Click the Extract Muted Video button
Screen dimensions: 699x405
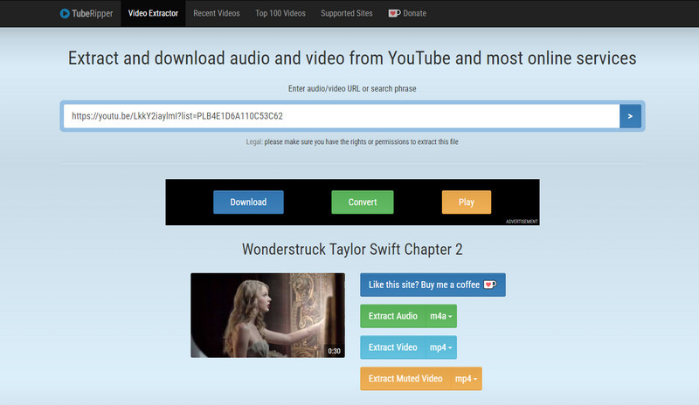point(405,379)
